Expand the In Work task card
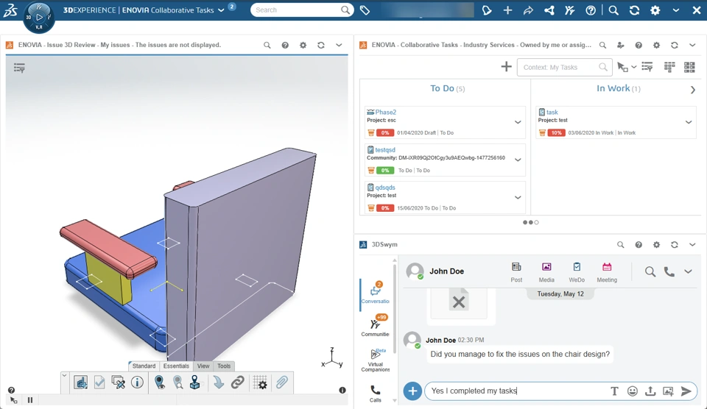Screen dimensions: 707x409 689,122
